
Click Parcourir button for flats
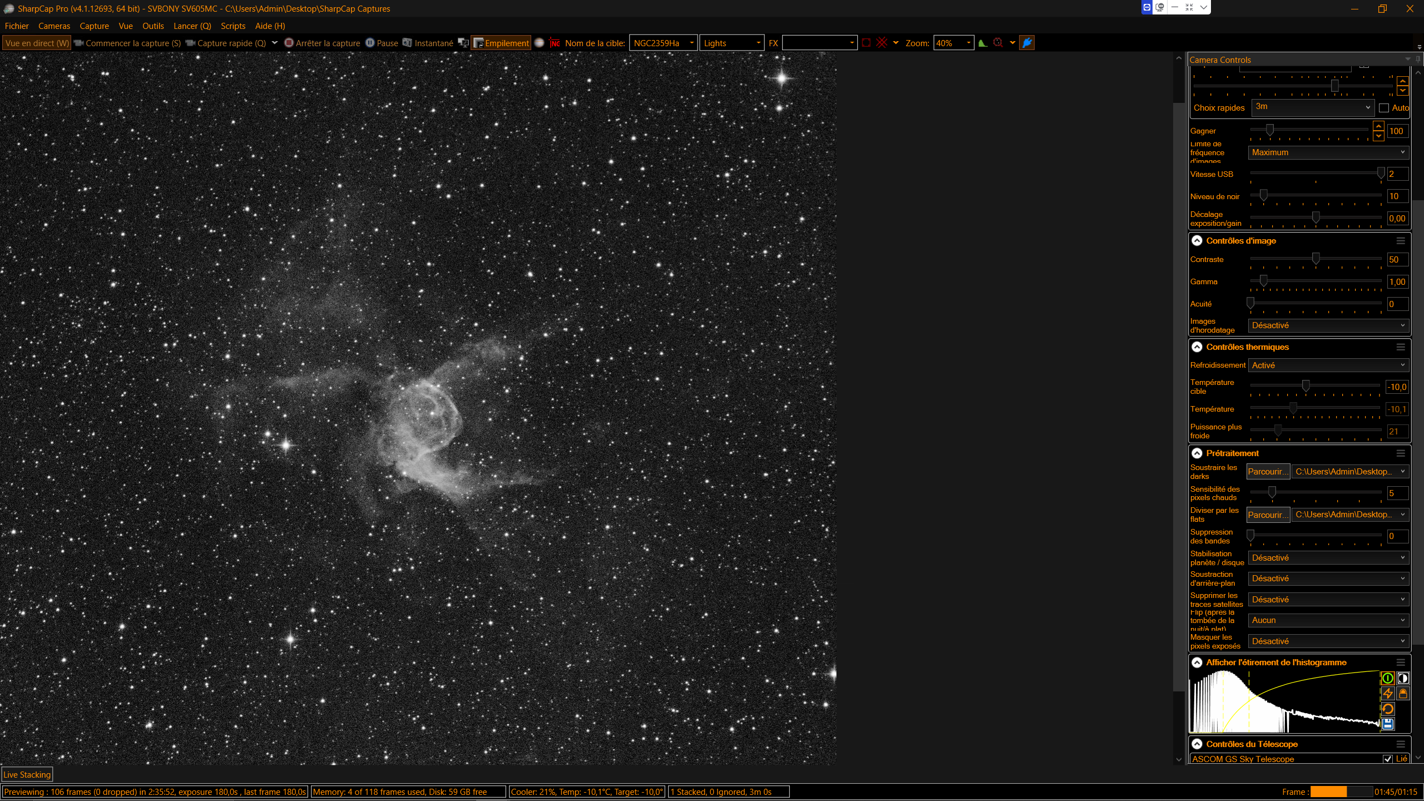coord(1268,515)
